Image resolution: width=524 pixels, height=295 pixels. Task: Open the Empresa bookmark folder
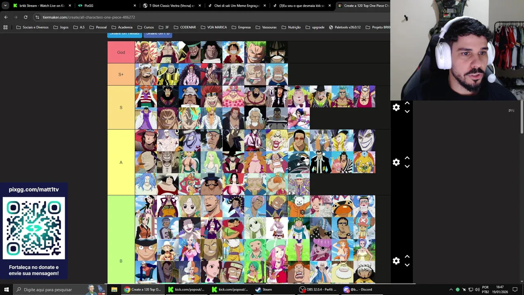tap(241, 27)
